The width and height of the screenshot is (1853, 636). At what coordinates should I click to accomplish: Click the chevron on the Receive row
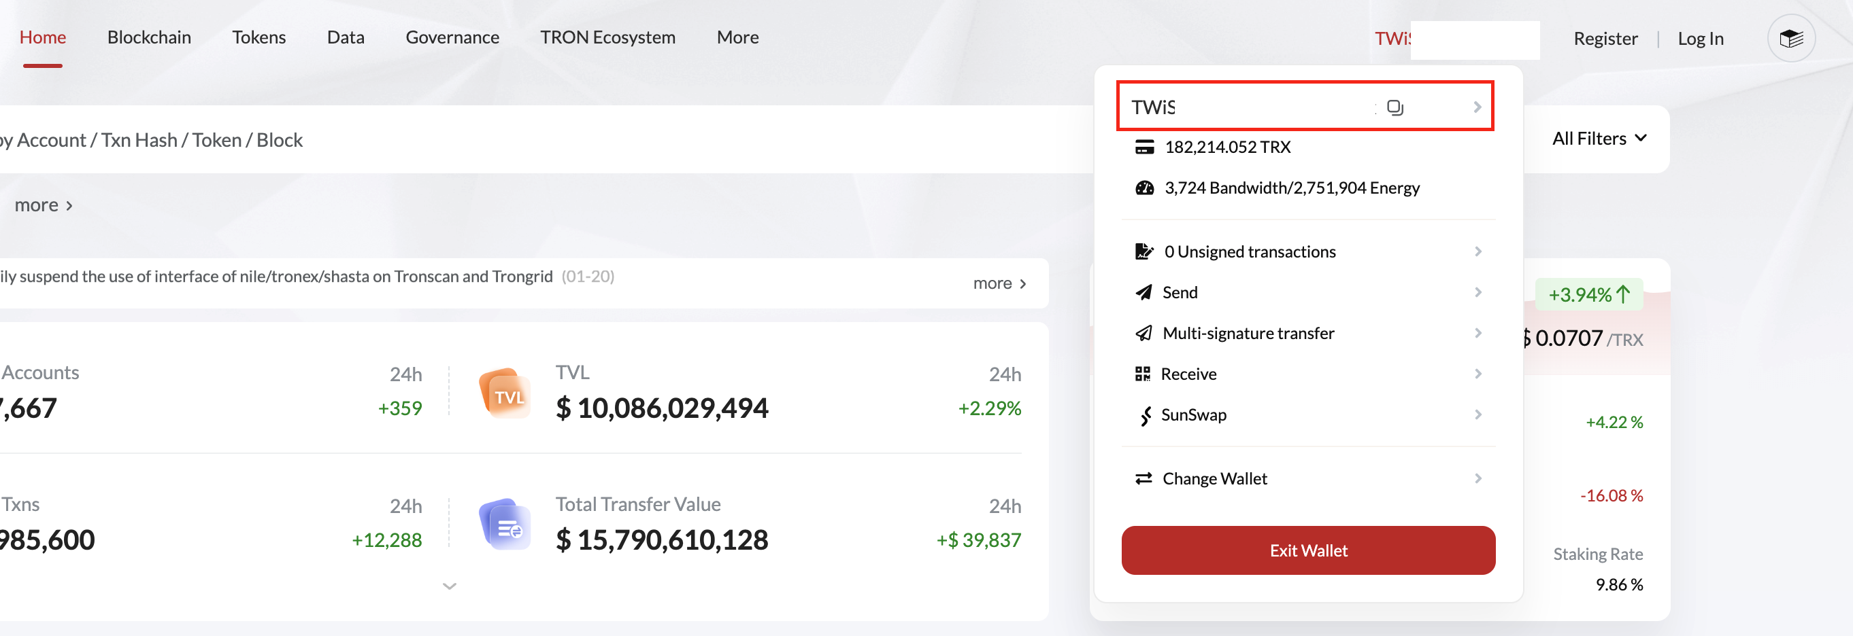click(1478, 374)
